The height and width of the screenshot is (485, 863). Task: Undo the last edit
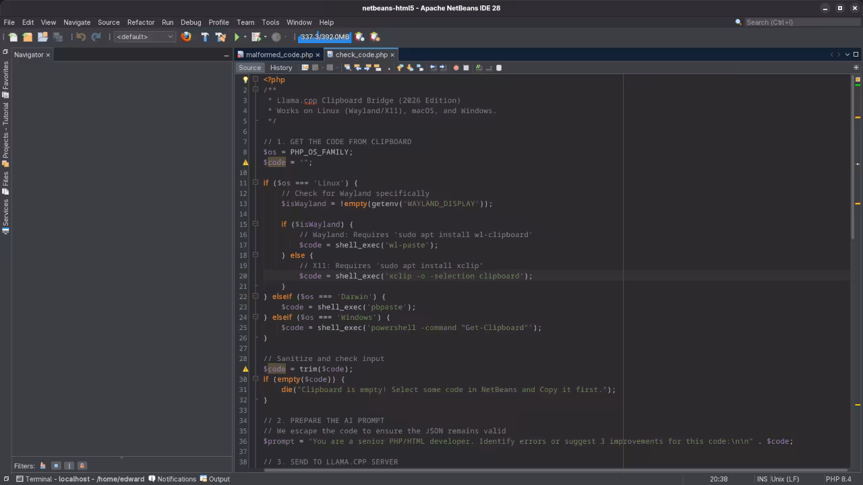tap(81, 37)
